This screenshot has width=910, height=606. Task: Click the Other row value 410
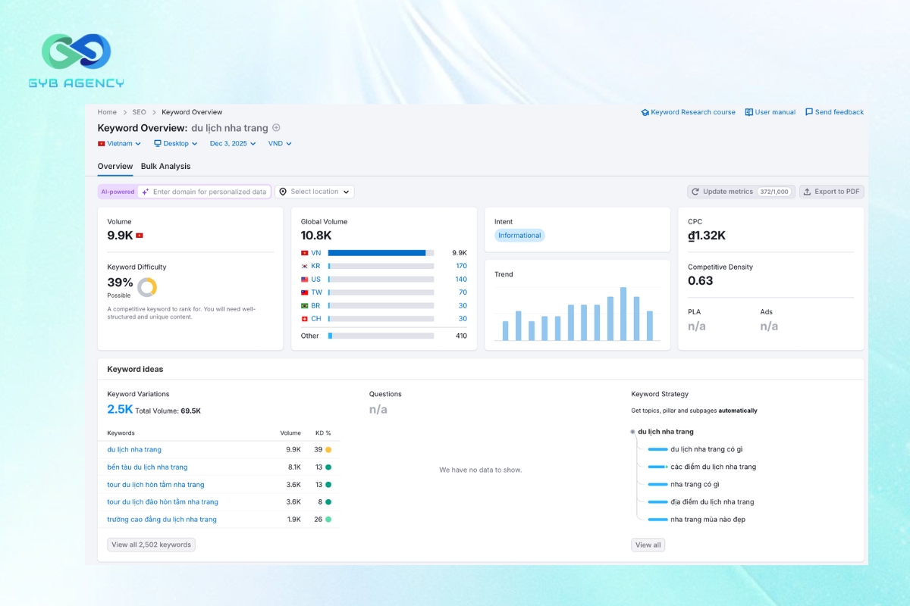pyautogui.click(x=461, y=336)
